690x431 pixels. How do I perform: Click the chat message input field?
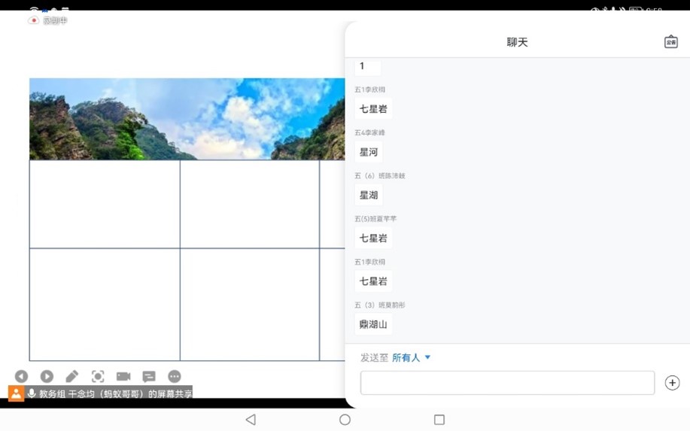click(x=507, y=383)
